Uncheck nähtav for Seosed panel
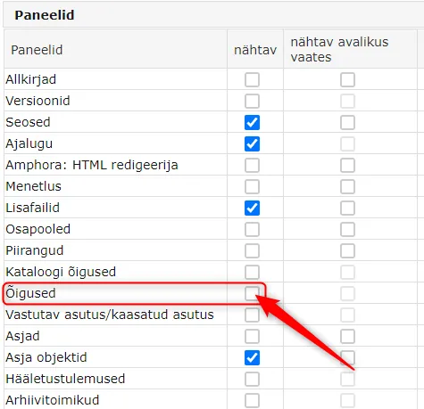424x409 pixels. pos(252,122)
